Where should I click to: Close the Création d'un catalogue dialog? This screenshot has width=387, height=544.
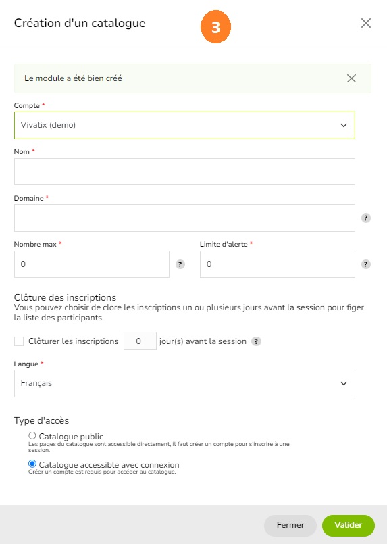click(366, 23)
